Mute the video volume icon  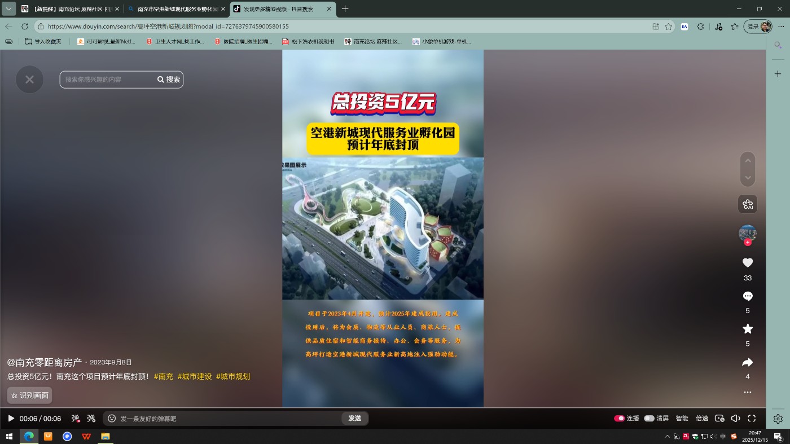[735, 419]
